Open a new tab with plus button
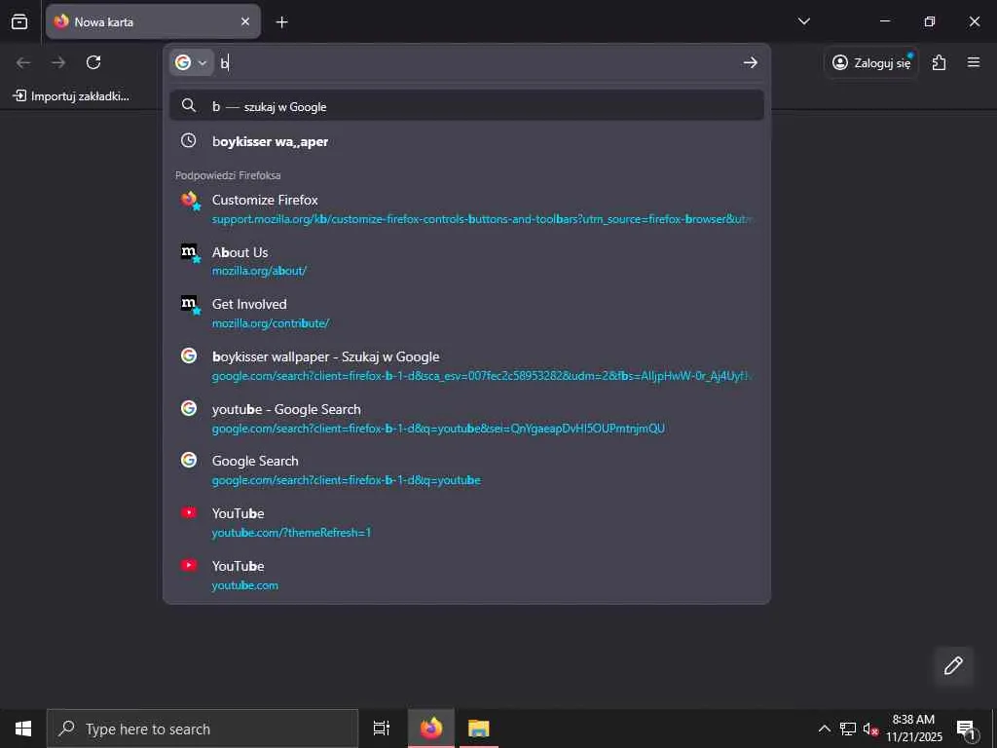Viewport: 997px width, 748px height. (281, 22)
